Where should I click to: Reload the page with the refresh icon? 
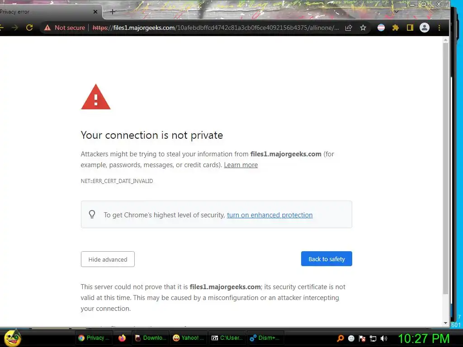[29, 28]
